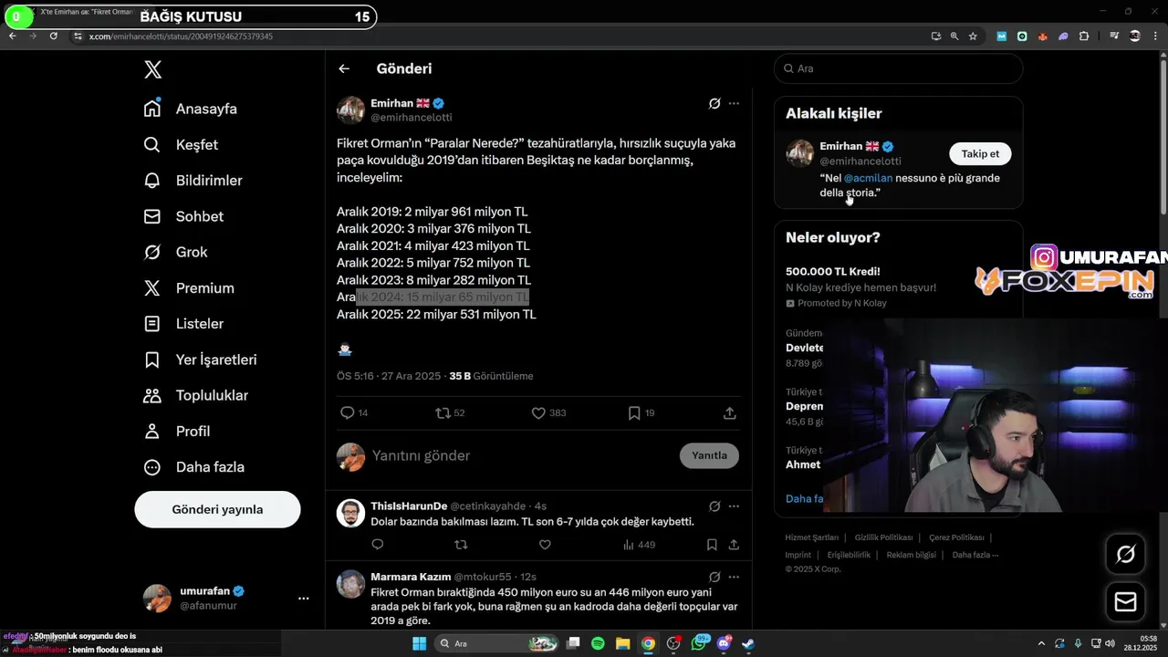Open Anasayfa from the sidebar
This screenshot has height=657, width=1168.
191,109
